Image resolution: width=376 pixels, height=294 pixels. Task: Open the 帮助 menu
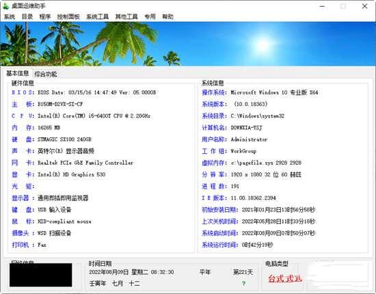[x=167, y=16]
